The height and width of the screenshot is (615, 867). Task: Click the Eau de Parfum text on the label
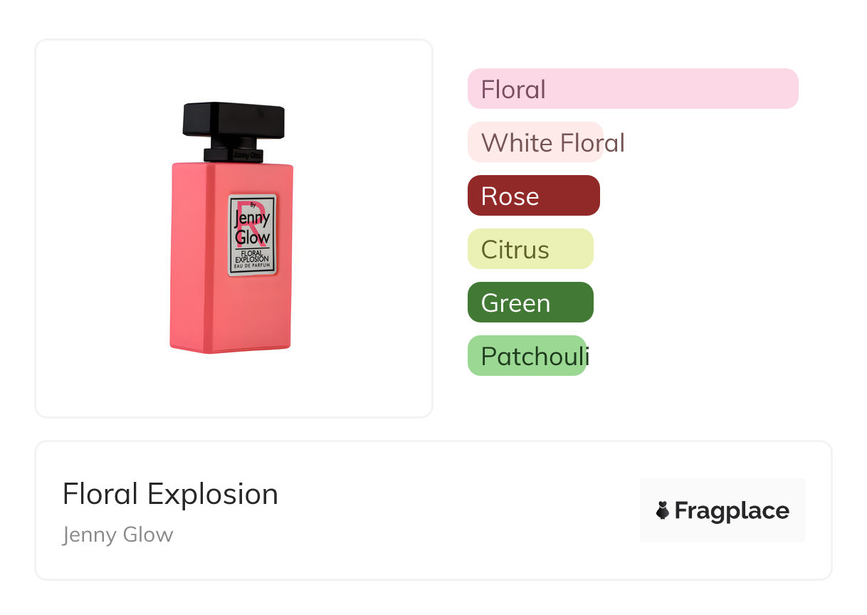(252, 266)
